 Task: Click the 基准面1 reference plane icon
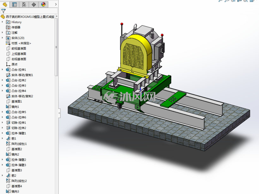[x=8, y=102]
